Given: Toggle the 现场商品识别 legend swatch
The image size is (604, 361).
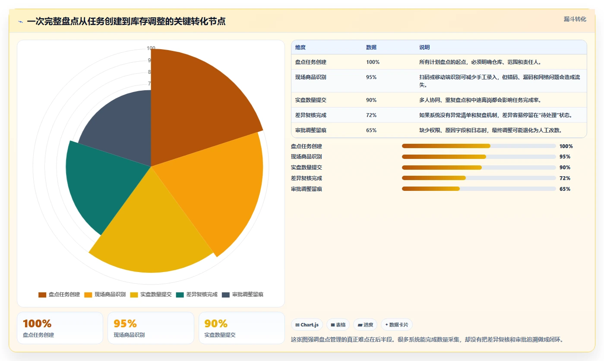Looking at the screenshot, I should (x=88, y=294).
